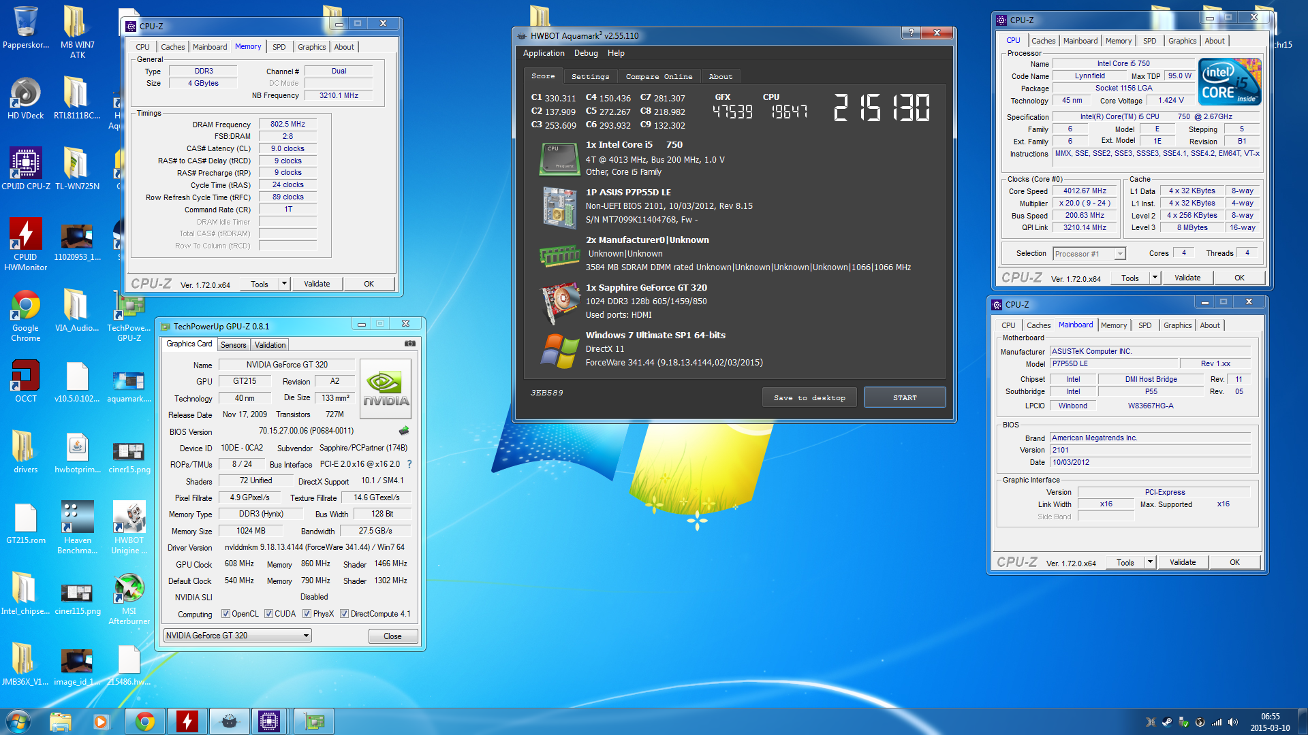Click the volume speaker tray icon
This screenshot has width=1308, height=735.
tap(1233, 722)
